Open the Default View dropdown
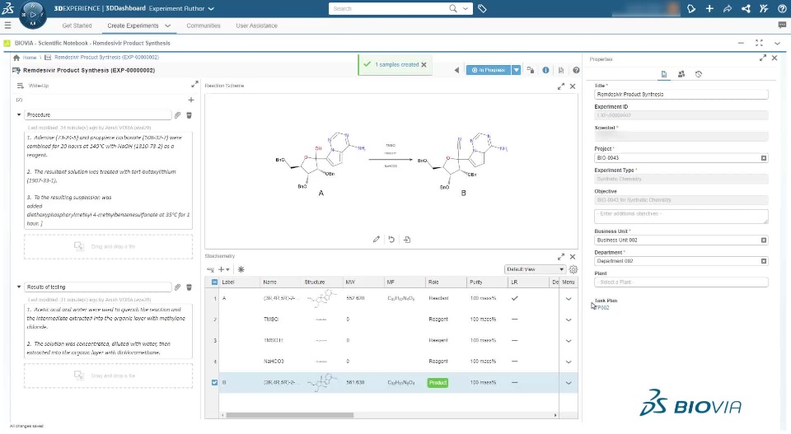 (x=535, y=269)
